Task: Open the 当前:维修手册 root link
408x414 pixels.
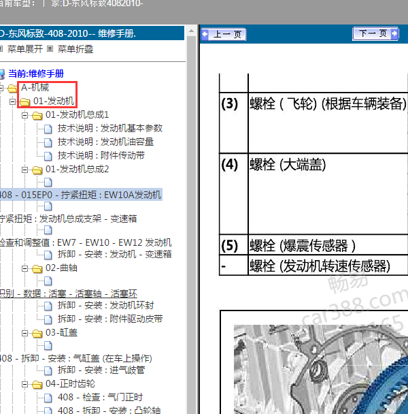Action: [x=36, y=74]
